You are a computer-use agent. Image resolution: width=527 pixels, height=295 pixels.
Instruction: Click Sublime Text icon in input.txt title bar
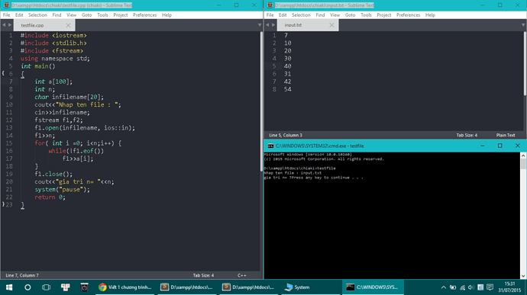coord(270,5)
